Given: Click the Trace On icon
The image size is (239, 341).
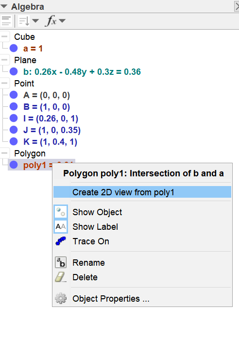Looking at the screenshot, I should click(61, 241).
